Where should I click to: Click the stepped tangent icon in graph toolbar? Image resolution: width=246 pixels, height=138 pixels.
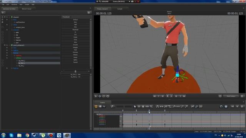tap(170, 107)
